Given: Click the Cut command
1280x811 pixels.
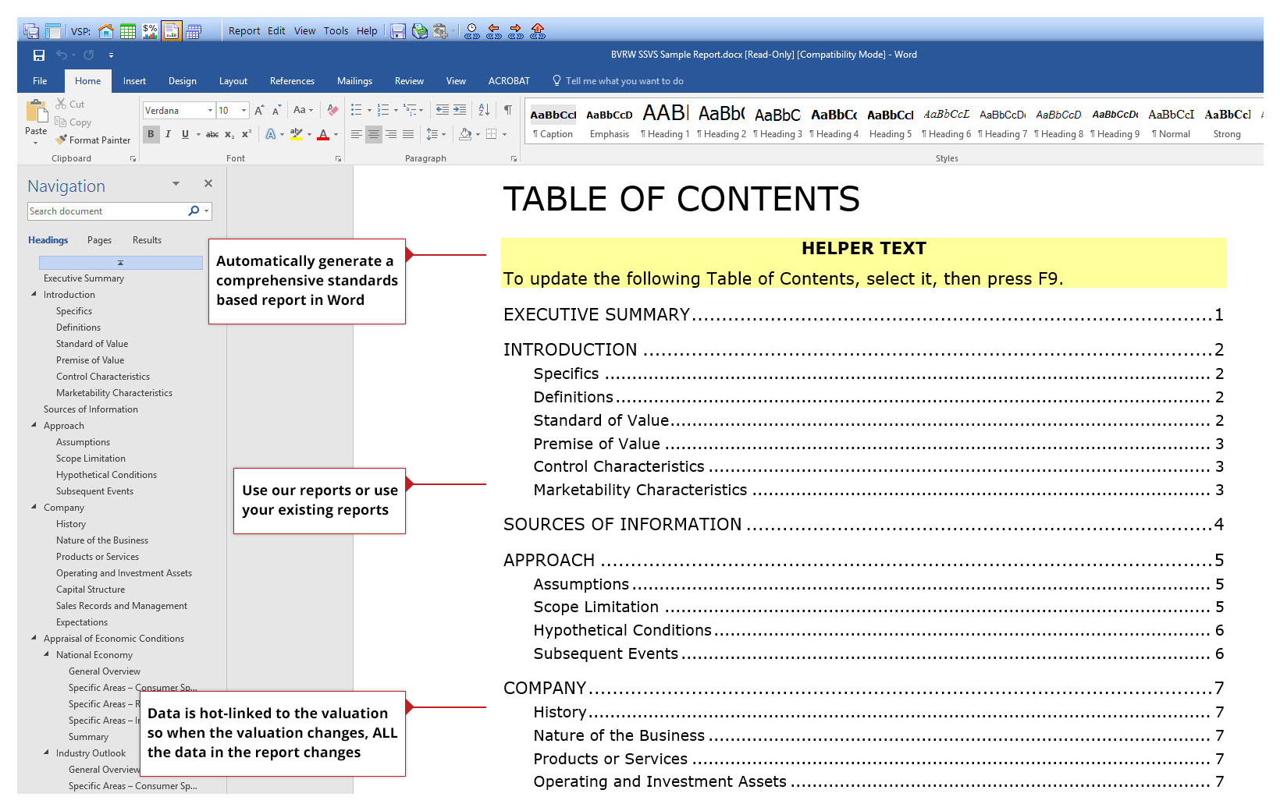Looking at the screenshot, I should [x=69, y=104].
